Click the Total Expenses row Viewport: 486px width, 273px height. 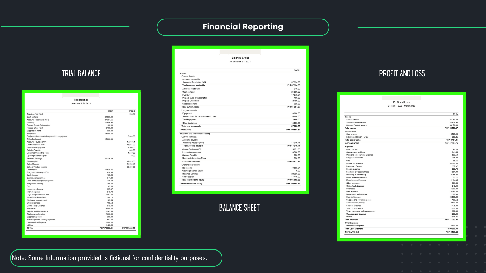pyautogui.click(x=401, y=220)
